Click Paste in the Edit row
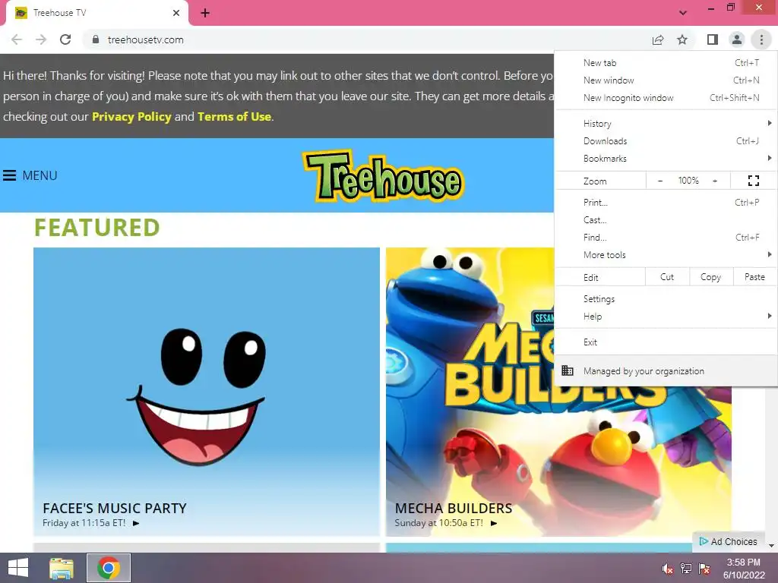778x583 pixels. pyautogui.click(x=754, y=277)
